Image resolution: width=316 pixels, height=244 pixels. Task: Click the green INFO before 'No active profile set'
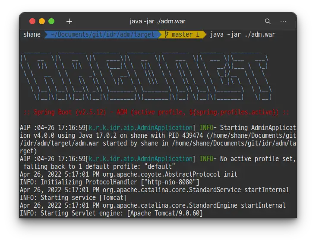point(206,159)
